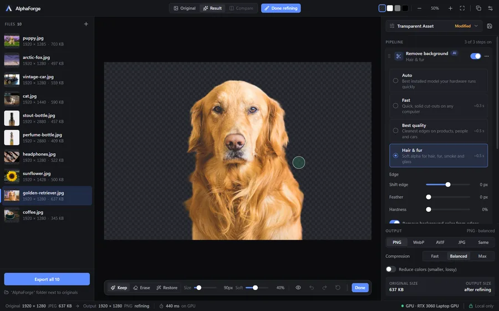Zoom out with the minus icon

tap(420, 8)
